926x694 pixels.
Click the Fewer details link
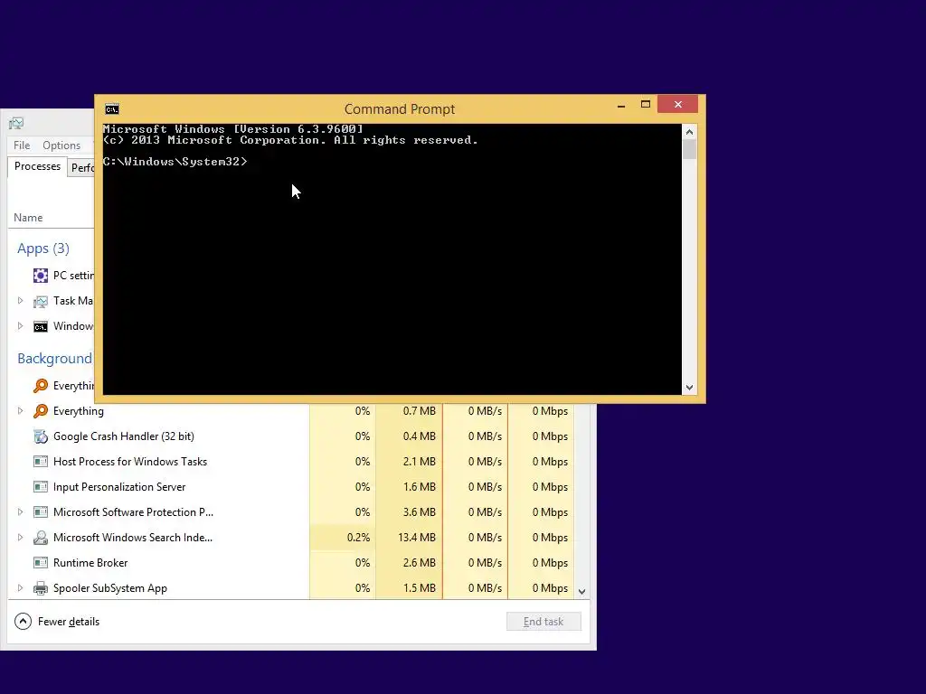coord(69,622)
